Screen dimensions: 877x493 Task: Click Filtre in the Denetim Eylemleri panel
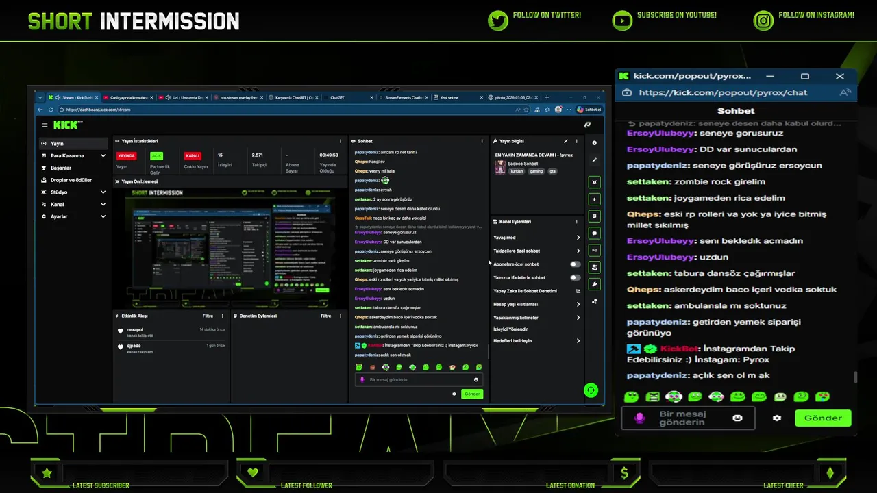tap(326, 316)
